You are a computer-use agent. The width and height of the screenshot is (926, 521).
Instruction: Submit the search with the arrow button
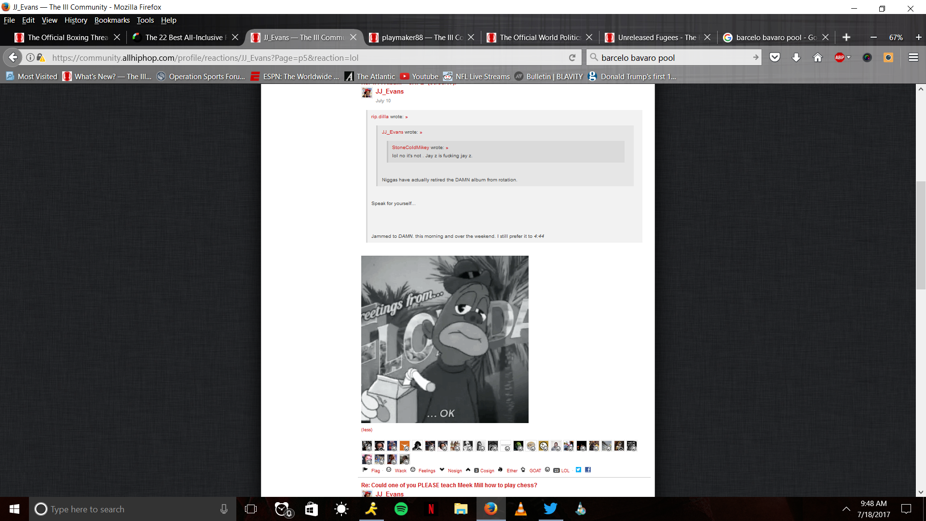click(755, 57)
